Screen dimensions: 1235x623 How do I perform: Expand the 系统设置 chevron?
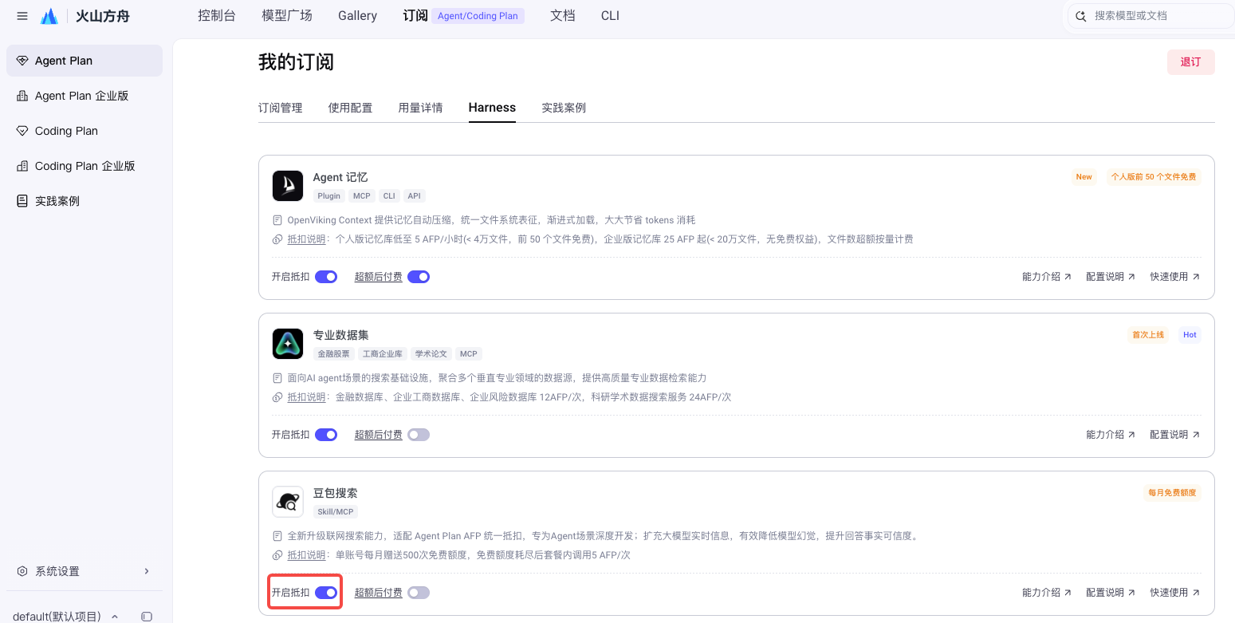click(x=147, y=571)
